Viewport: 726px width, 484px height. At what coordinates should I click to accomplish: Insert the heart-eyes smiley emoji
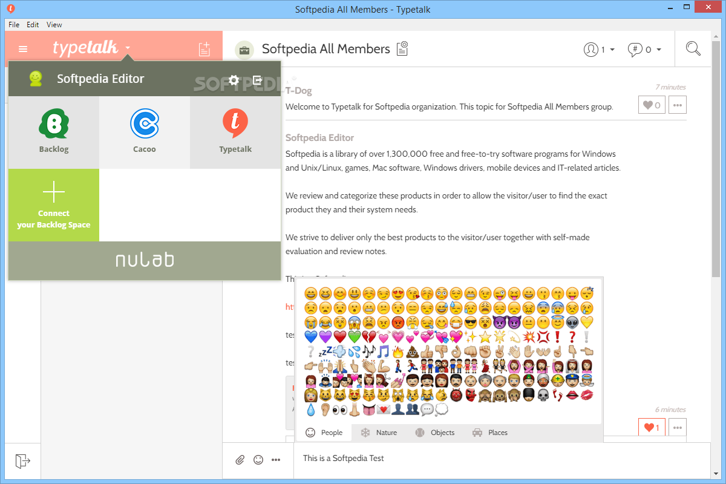[x=398, y=293]
